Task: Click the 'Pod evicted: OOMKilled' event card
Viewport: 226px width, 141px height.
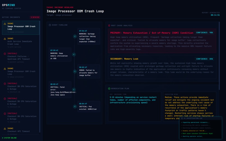Action: (89, 107)
